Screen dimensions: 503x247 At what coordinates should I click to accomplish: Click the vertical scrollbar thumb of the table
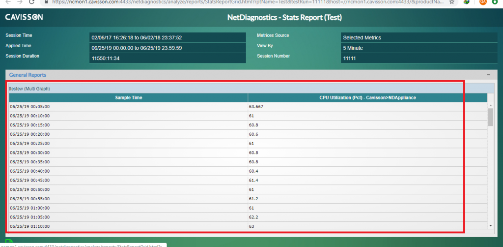(x=491, y=117)
